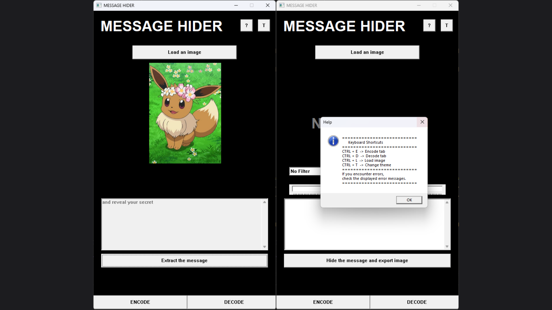Image resolution: width=552 pixels, height=310 pixels.
Task: Click the right window's title bar app icon
Action: [x=282, y=5]
